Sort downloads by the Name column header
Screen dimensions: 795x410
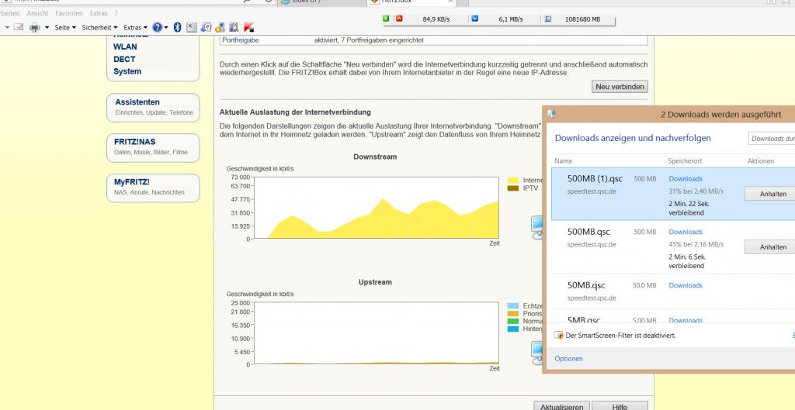pos(564,161)
